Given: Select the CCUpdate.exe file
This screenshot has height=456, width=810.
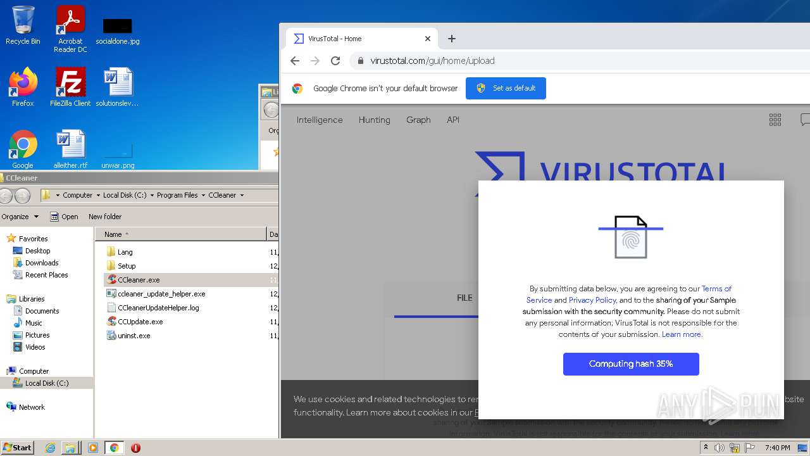Looking at the screenshot, I should click(x=135, y=322).
